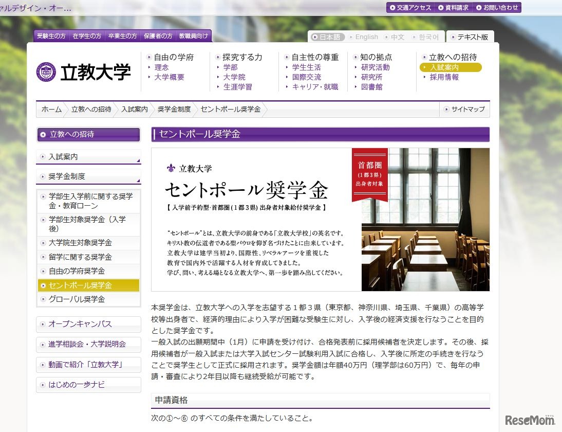Click the Rikkyo University crest logo
The width and height of the screenshot is (562, 432).
click(x=46, y=73)
